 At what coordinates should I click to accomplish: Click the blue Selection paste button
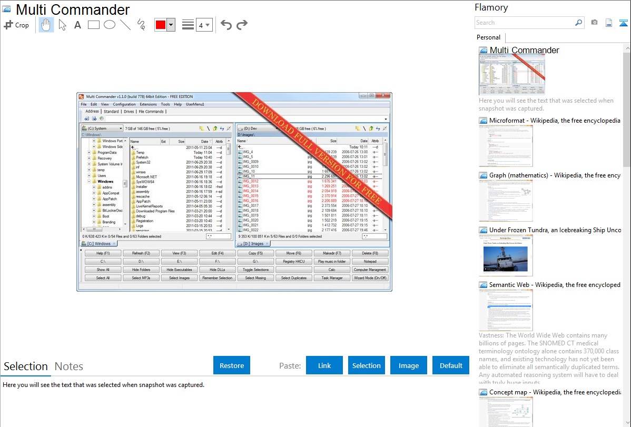366,365
